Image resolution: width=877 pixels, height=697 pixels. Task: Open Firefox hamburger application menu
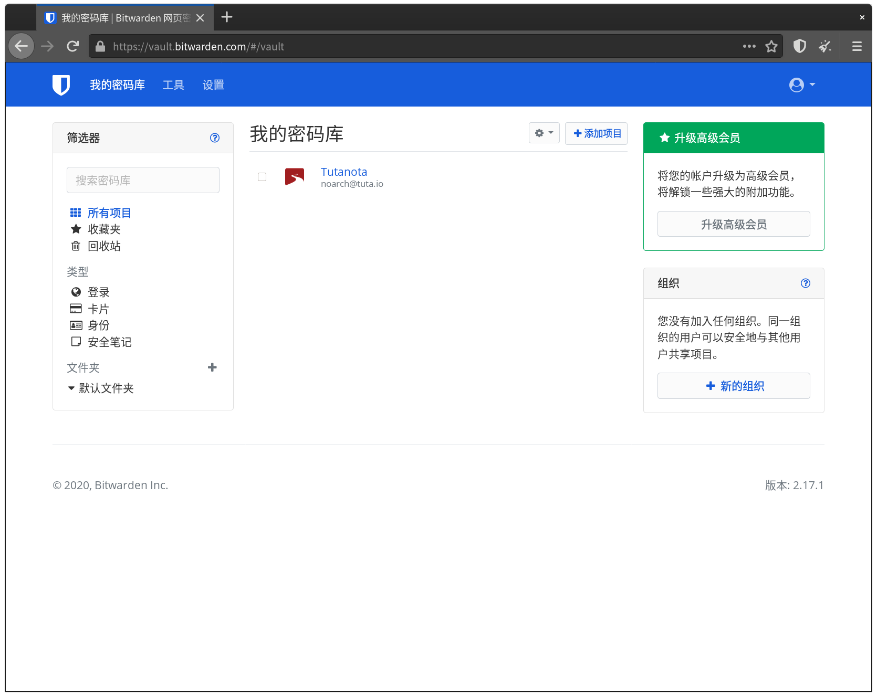(857, 47)
